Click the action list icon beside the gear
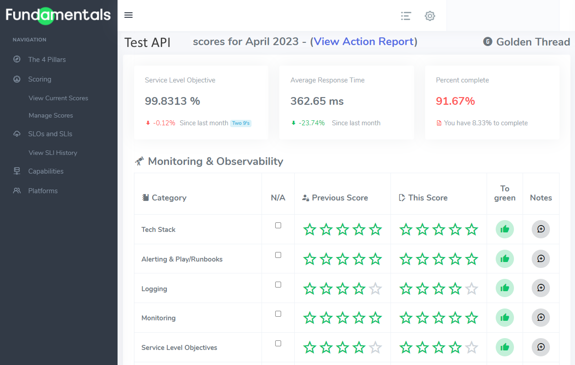Viewport: 575px width, 365px height. (406, 16)
